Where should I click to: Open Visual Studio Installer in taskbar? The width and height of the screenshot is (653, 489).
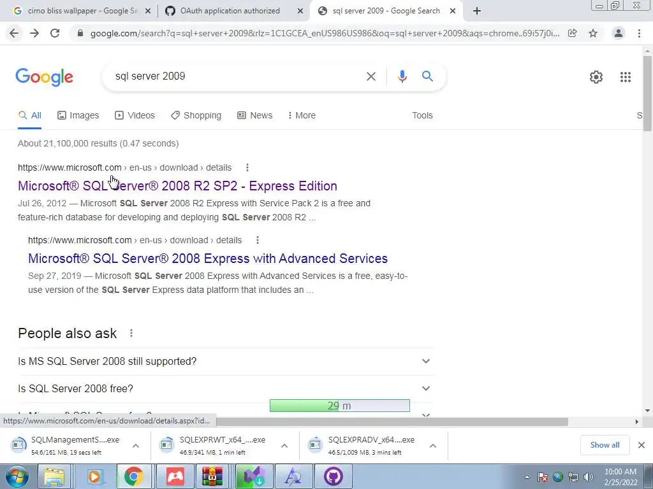click(x=254, y=476)
